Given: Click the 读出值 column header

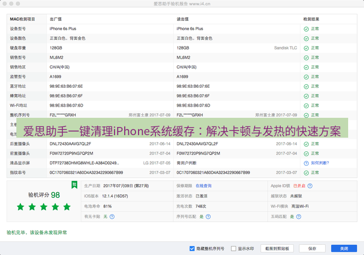Looking at the screenshot, I should coord(183,19).
